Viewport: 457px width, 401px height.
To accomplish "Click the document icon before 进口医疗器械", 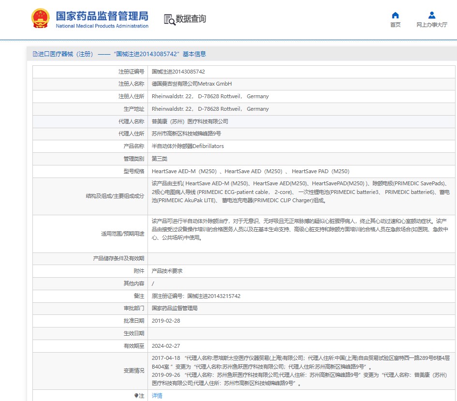I will click(x=35, y=54).
